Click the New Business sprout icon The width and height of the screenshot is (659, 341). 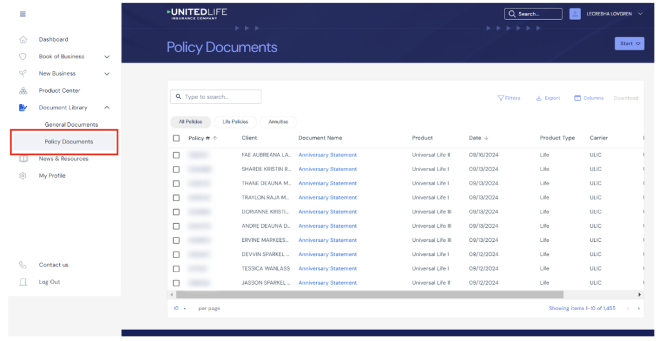coord(23,73)
